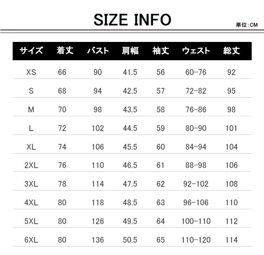Click the 2XL size row label
The image size is (264, 255).
pyautogui.click(x=31, y=165)
